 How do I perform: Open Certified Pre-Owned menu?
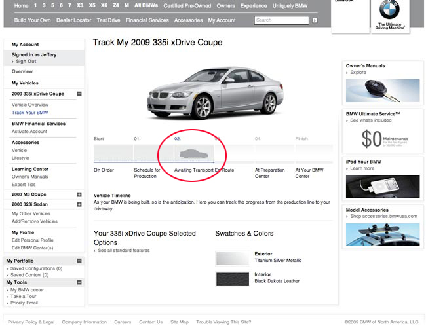coord(187,6)
